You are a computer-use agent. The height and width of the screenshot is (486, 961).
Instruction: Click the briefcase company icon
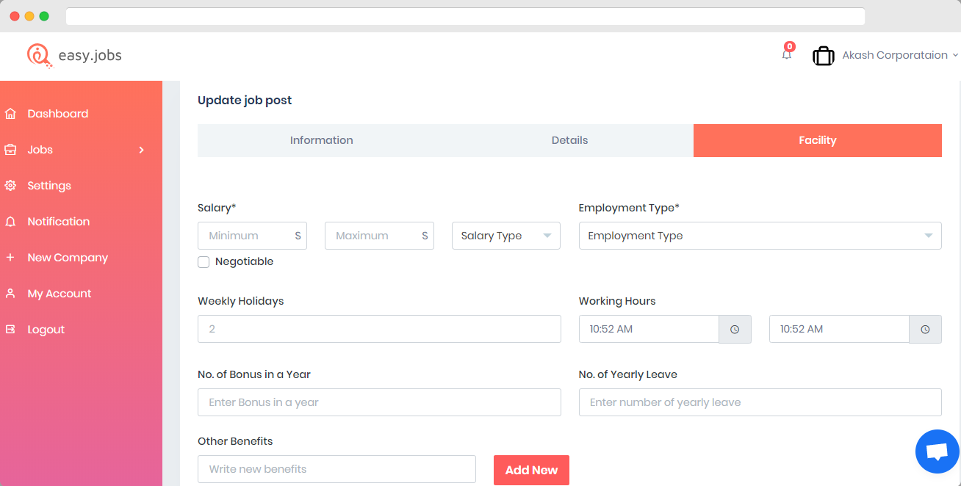pyautogui.click(x=824, y=56)
